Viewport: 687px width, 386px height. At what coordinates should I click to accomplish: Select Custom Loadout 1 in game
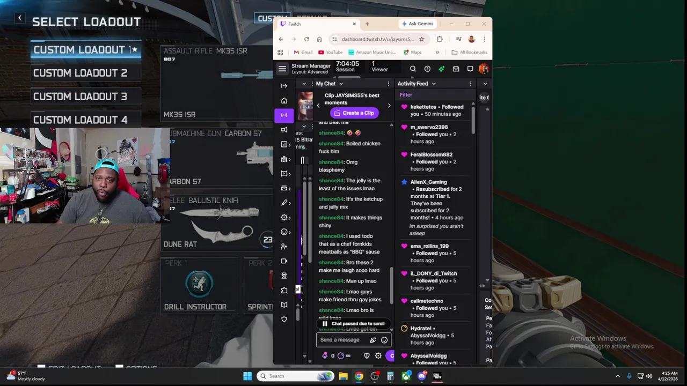pyautogui.click(x=86, y=50)
